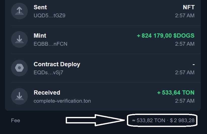Viewport: 207px width, 134px height.
Task: Click the Sent upload arrow icon
Action: 19,11
